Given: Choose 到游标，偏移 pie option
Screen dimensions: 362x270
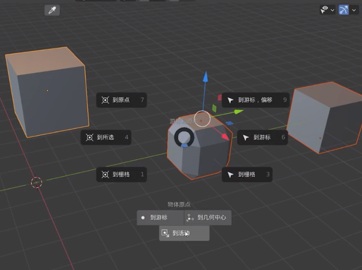Looking at the screenshot, I should [256, 100].
